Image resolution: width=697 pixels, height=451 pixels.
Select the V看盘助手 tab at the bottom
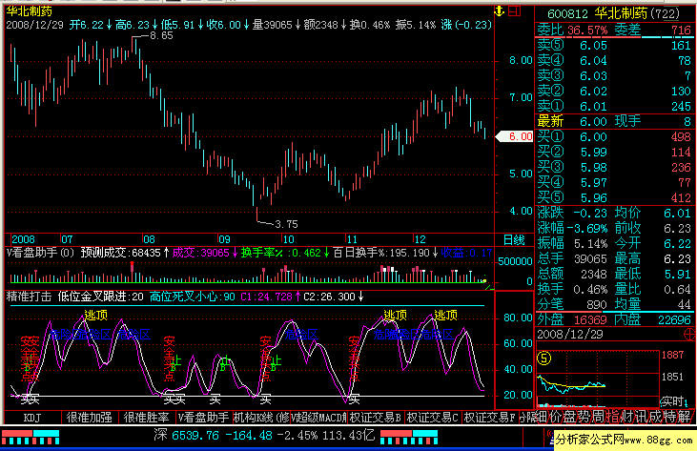coord(204,418)
